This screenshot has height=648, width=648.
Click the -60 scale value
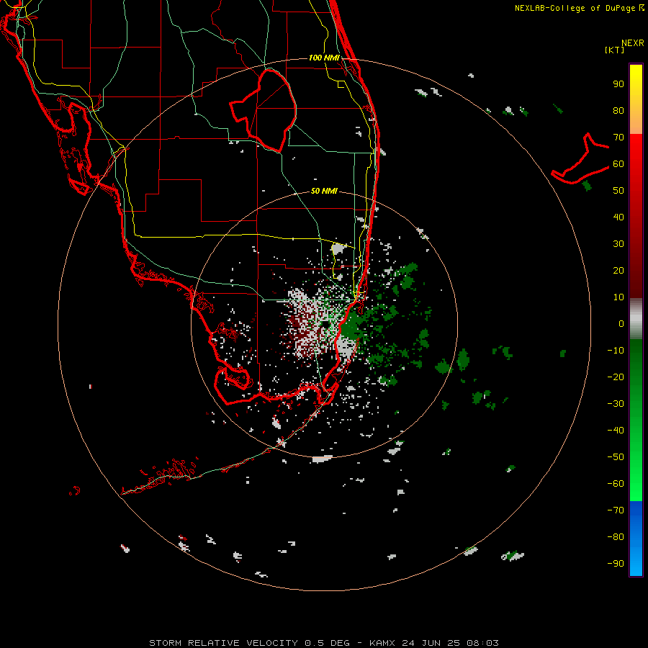[x=616, y=484]
